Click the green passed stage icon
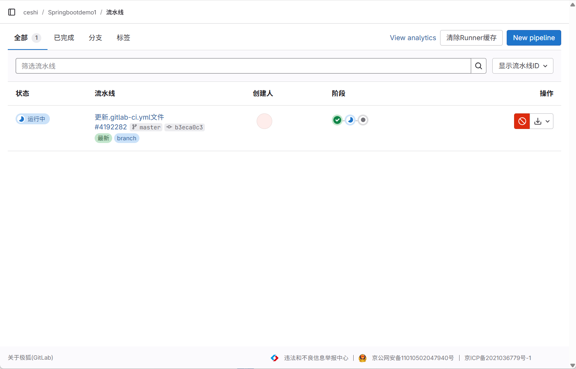The image size is (576, 369). pos(337,120)
